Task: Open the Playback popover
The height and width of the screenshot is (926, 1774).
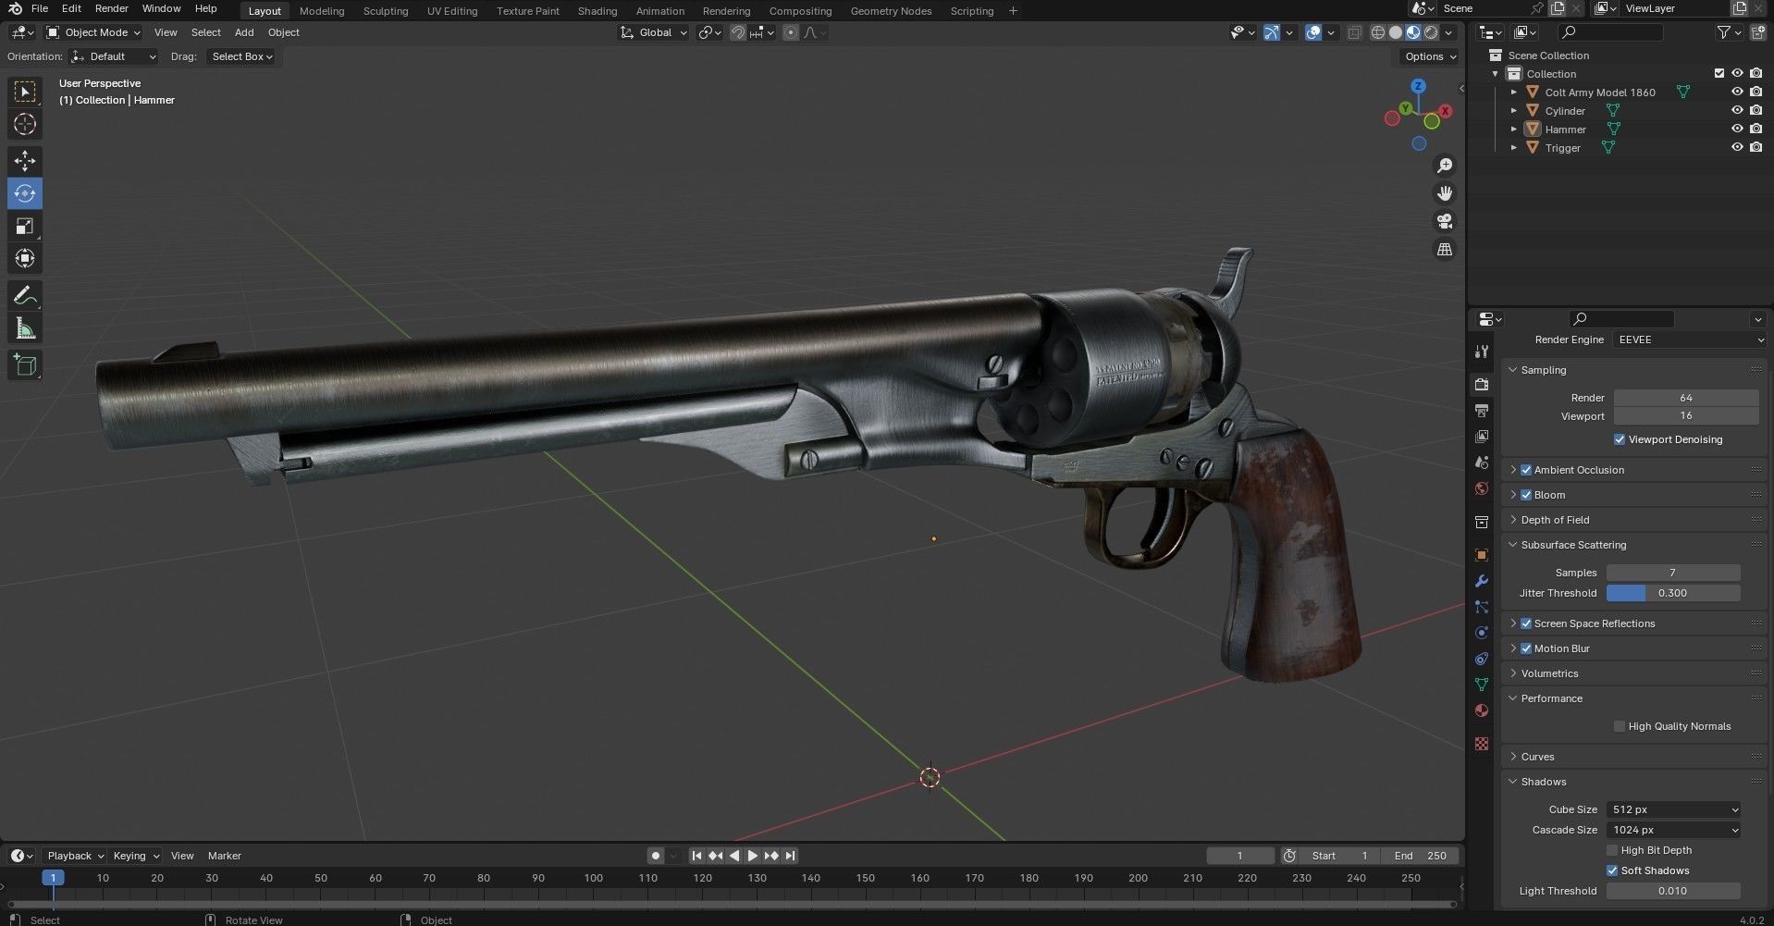Action: (x=74, y=856)
